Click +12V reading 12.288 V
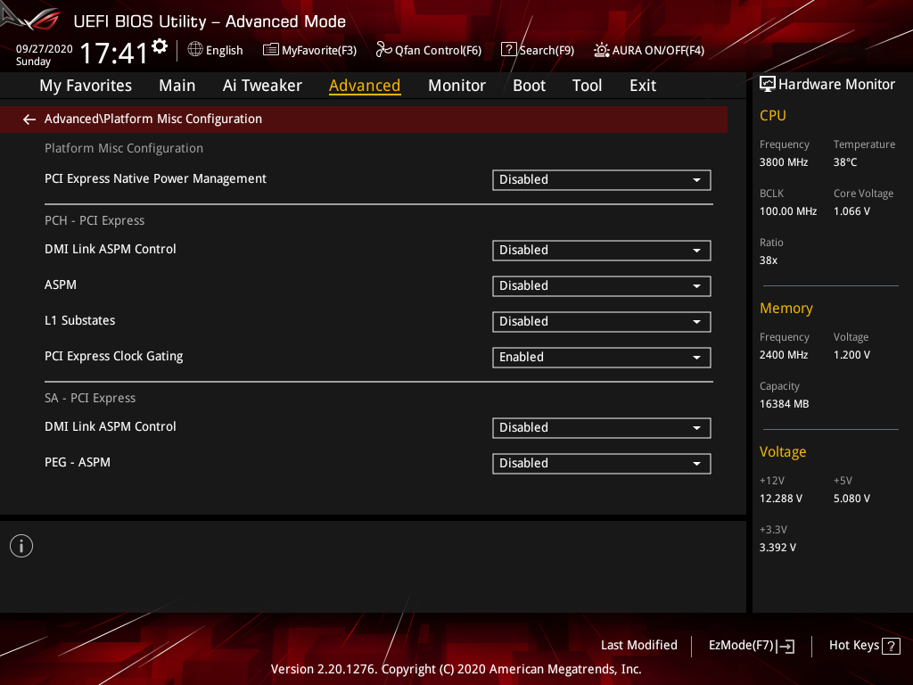The height and width of the screenshot is (685, 913). (781, 499)
